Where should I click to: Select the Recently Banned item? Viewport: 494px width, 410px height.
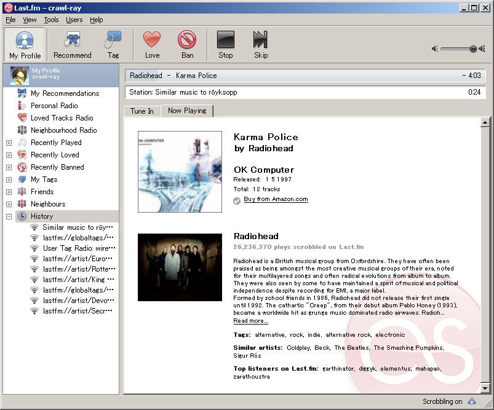[x=57, y=167]
